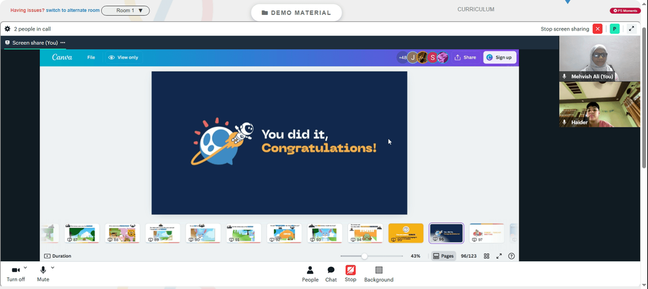This screenshot has width=648, height=289.
Task: Open Canva help question mark icon
Action: coord(512,256)
